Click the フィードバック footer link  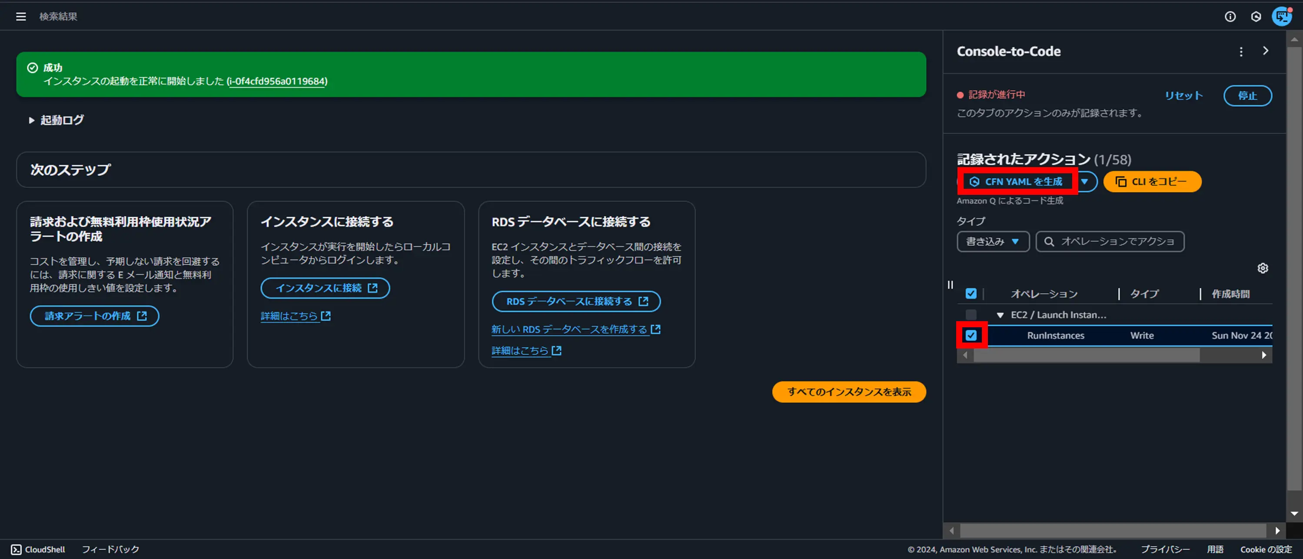(110, 549)
